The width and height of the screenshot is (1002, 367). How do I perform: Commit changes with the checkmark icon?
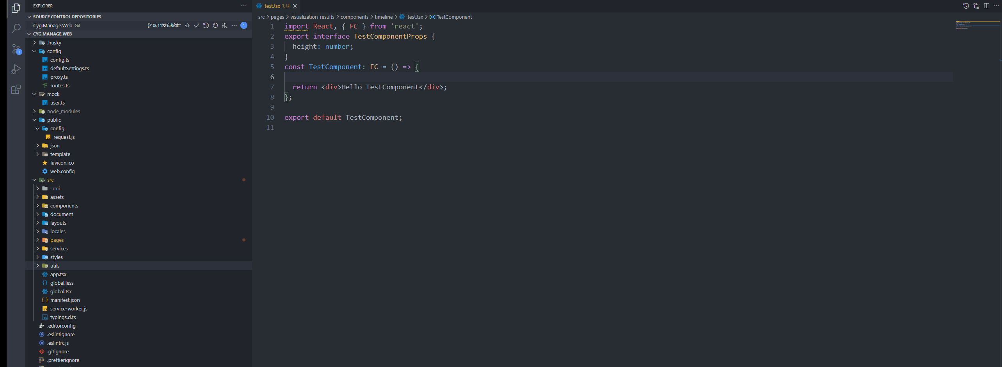197,25
